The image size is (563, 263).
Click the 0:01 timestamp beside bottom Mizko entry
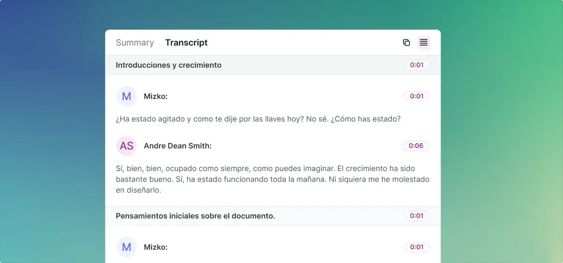tap(417, 247)
